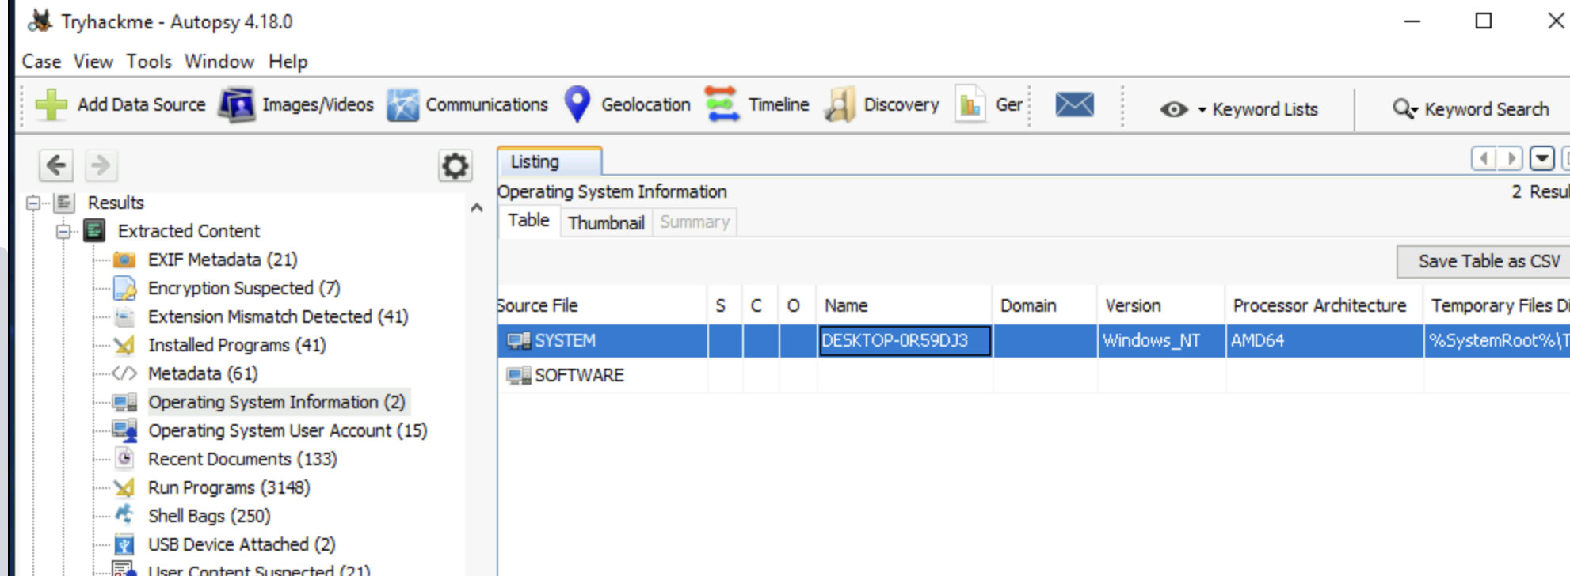Screen dimensions: 1570x576
Task: Open the Communications visualization icon
Action: 402,105
